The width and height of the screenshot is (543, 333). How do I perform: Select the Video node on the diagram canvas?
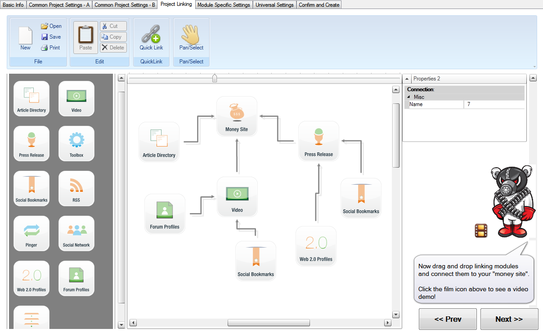click(237, 197)
